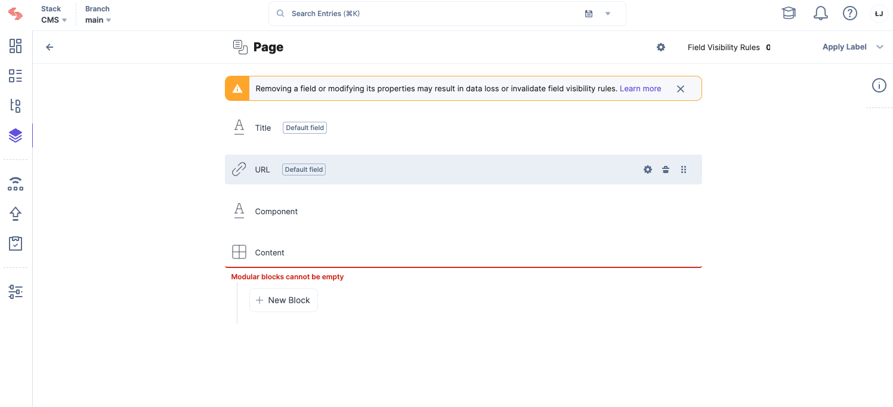
Task: Expand the search filter dropdown arrow
Action: [x=608, y=14]
